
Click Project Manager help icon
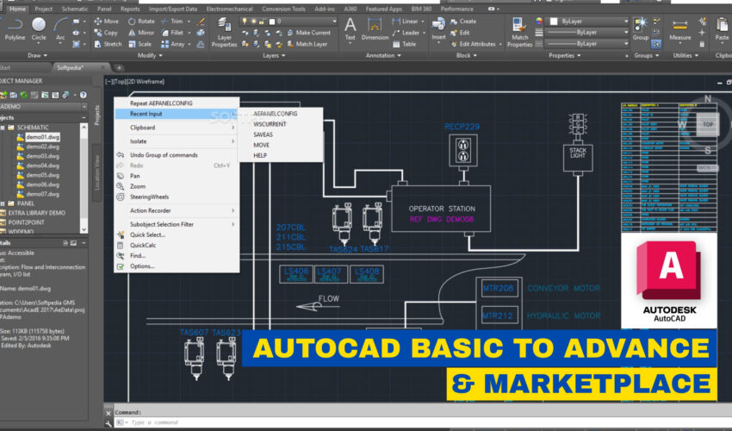point(83,95)
